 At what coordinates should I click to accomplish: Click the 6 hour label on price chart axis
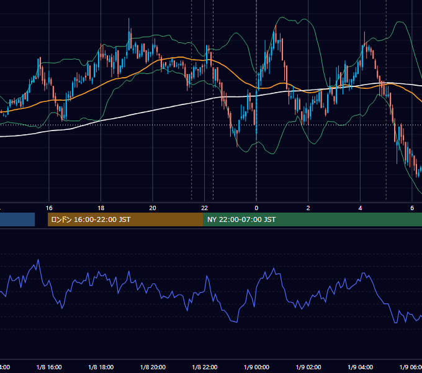412,208
